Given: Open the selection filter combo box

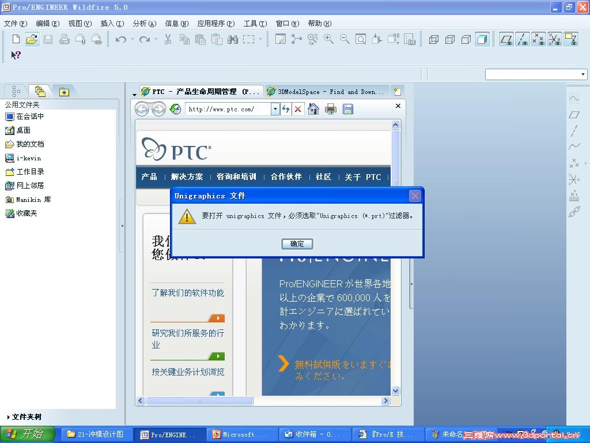Looking at the screenshot, I should coord(536,74).
